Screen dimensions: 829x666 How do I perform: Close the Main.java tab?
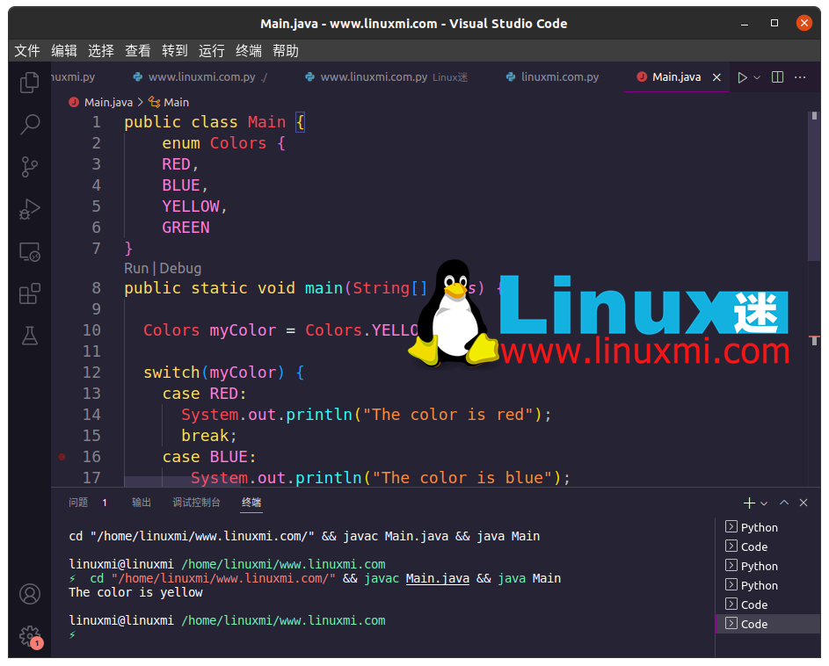[x=716, y=77]
